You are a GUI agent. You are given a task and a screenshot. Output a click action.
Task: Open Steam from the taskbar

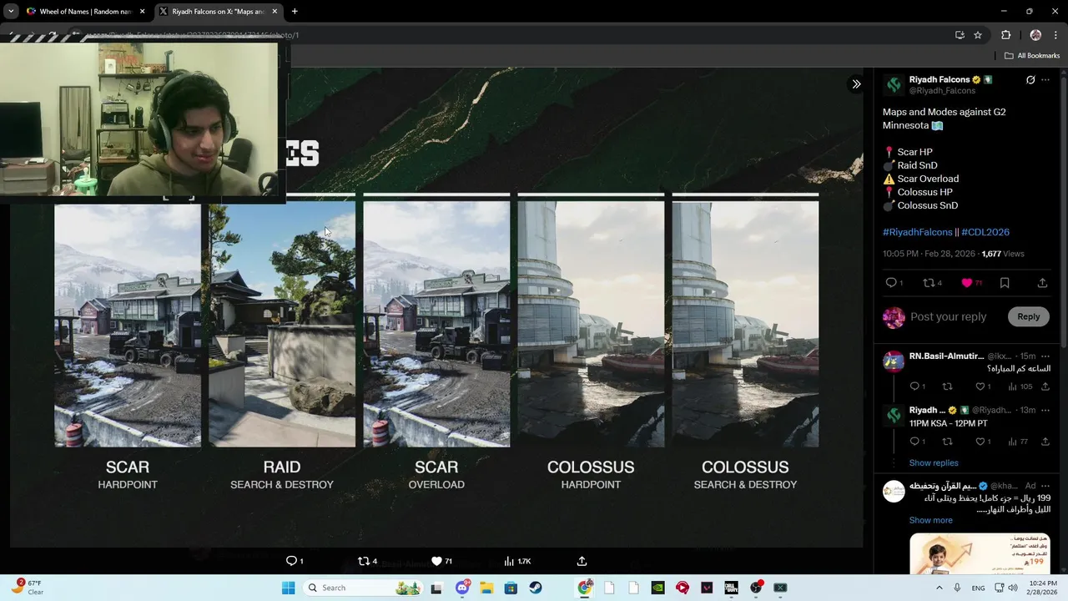click(536, 588)
